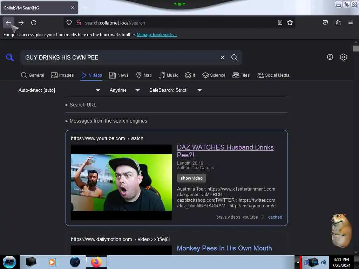Screen dimensions: 359x269
Task: Switch to the Files category
Action: [241, 75]
